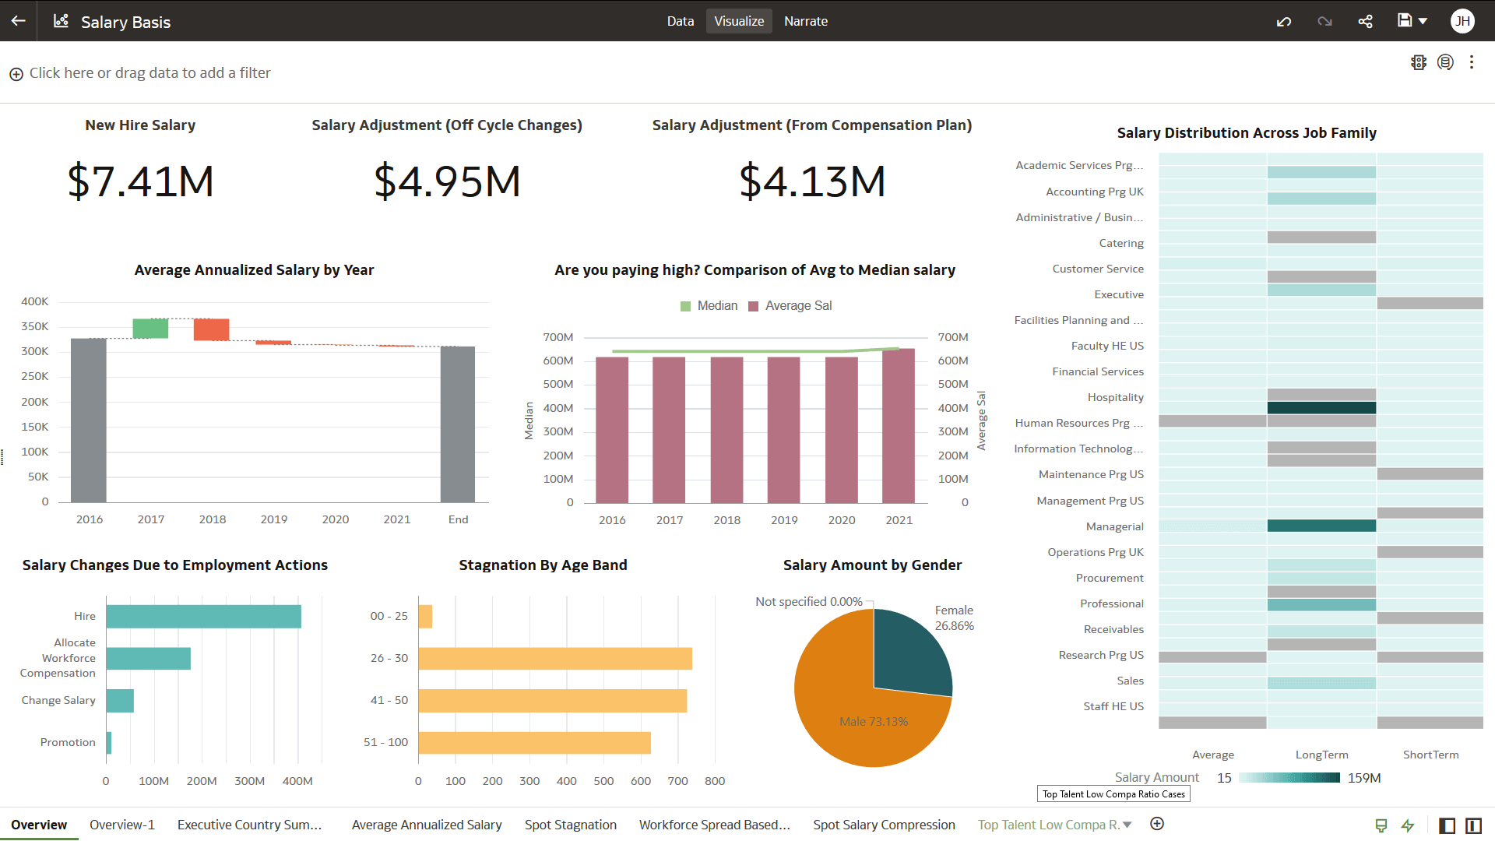This screenshot has height=841, width=1495.
Task: Click the add filter plus button
Action: 16,74
